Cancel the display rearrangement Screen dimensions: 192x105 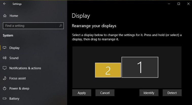(105, 93)
